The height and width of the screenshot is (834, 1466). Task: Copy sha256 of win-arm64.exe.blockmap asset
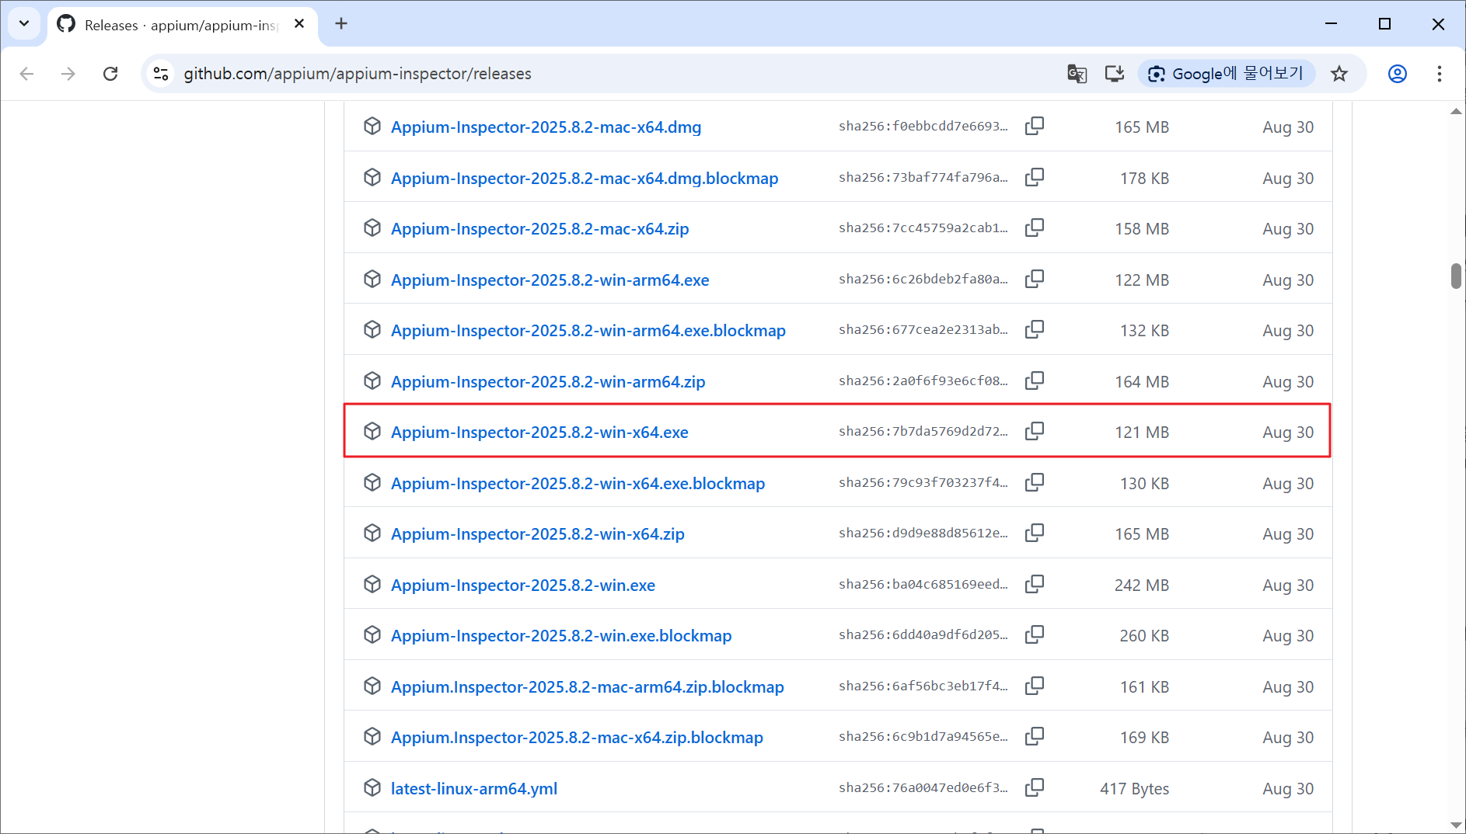[1034, 329]
